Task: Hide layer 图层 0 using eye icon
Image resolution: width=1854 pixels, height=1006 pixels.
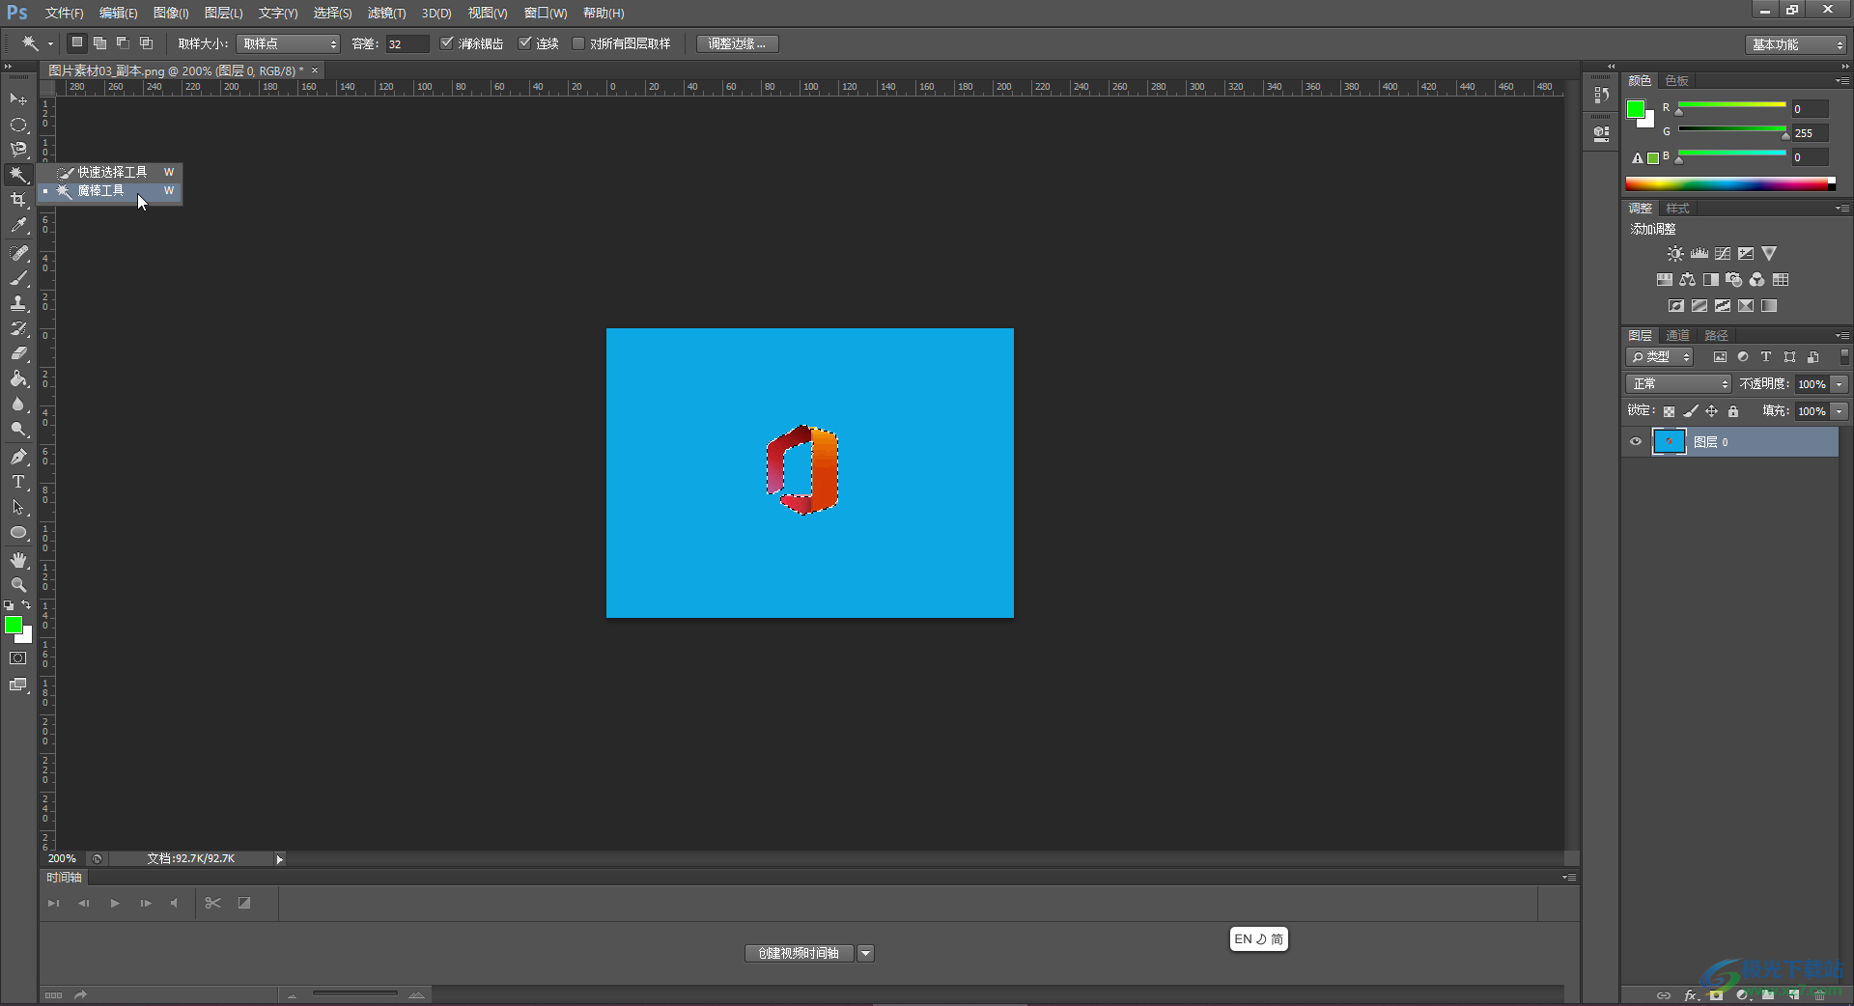Action: click(1636, 442)
